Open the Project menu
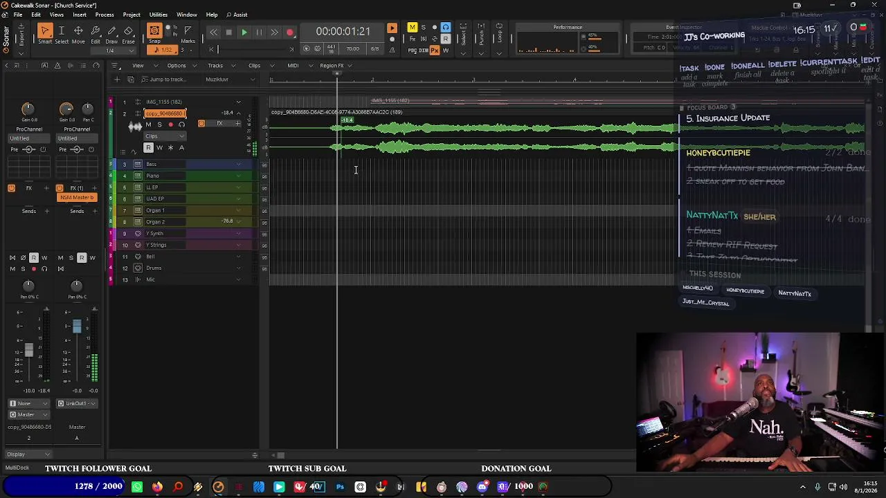Viewport: 886px width, 498px height. [132, 15]
